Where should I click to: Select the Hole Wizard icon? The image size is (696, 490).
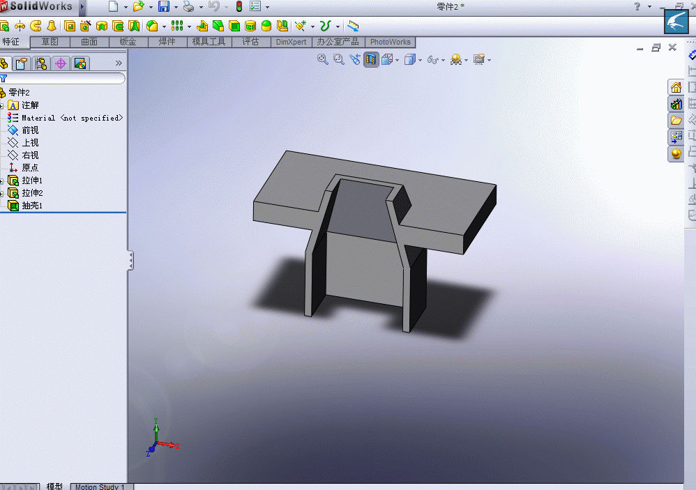(x=86, y=26)
